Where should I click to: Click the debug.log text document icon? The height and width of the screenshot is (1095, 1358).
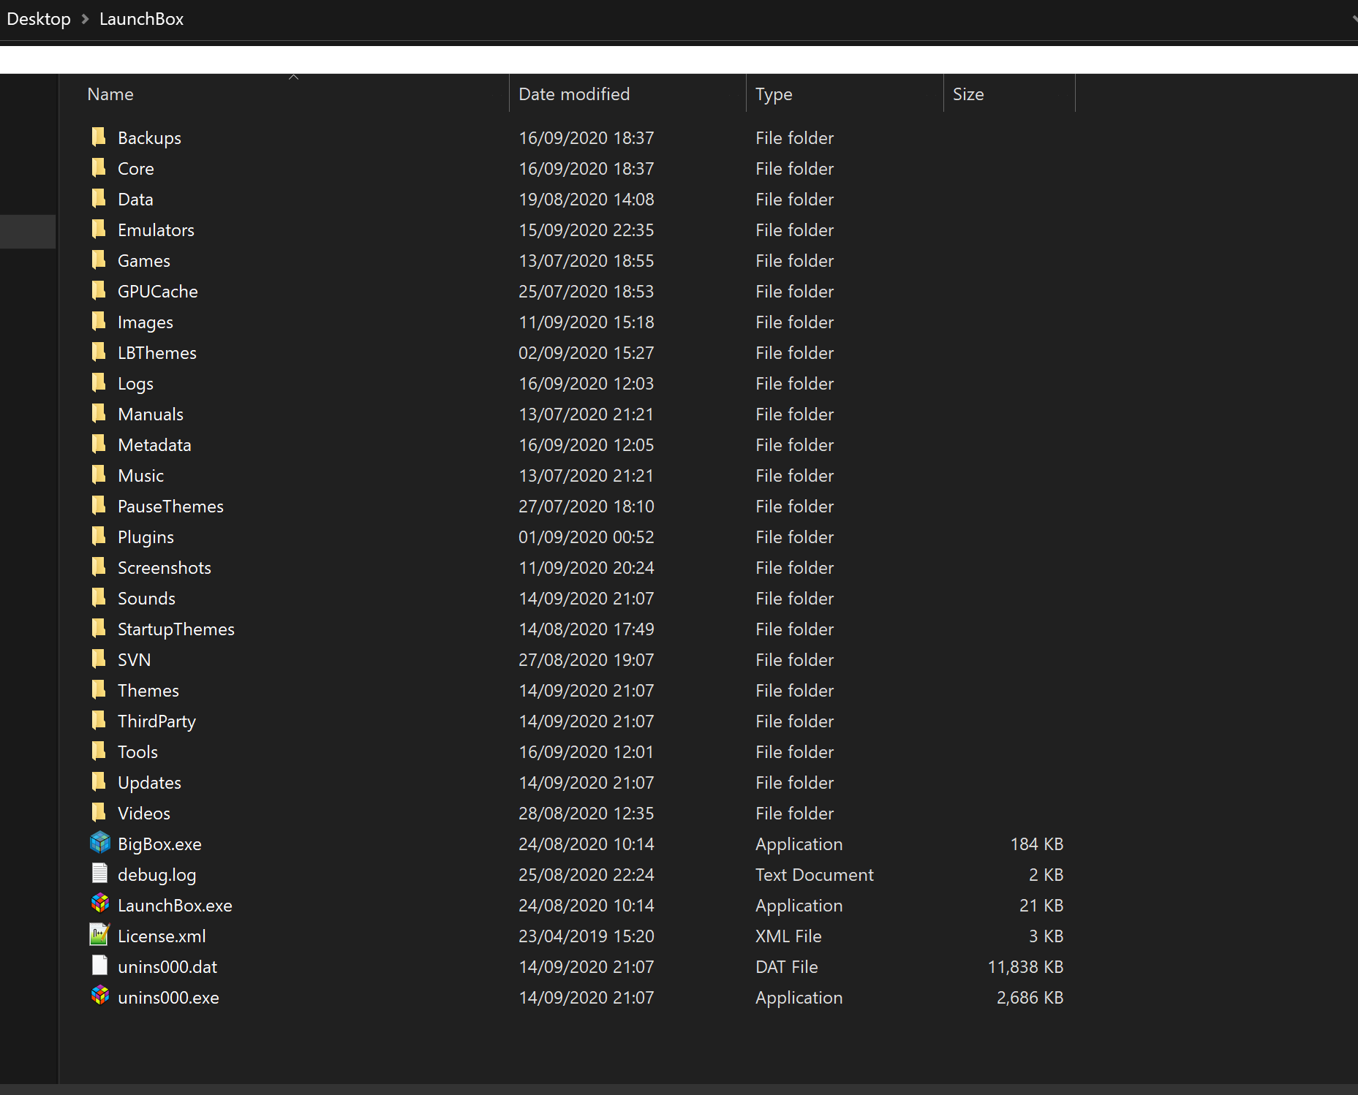point(99,874)
